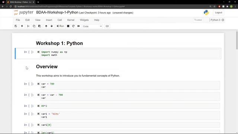Open the Insert menu
The height and width of the screenshot is (134, 238).
point(49,20)
